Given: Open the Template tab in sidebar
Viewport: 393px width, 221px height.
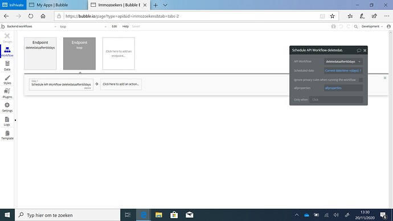Looking at the screenshot, I should (x=7, y=135).
